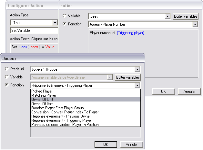Click the red Value link
Viewport: 203px width, 150px height.
(x=50, y=47)
